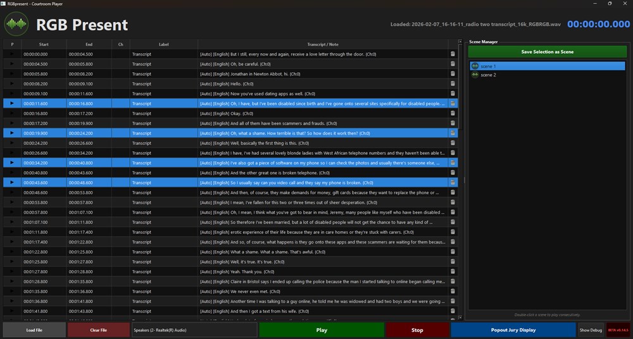This screenshot has height=339, width=633.
Task: Delete the 'receive a love letter' row via trash icon
Action: pyautogui.click(x=453, y=54)
